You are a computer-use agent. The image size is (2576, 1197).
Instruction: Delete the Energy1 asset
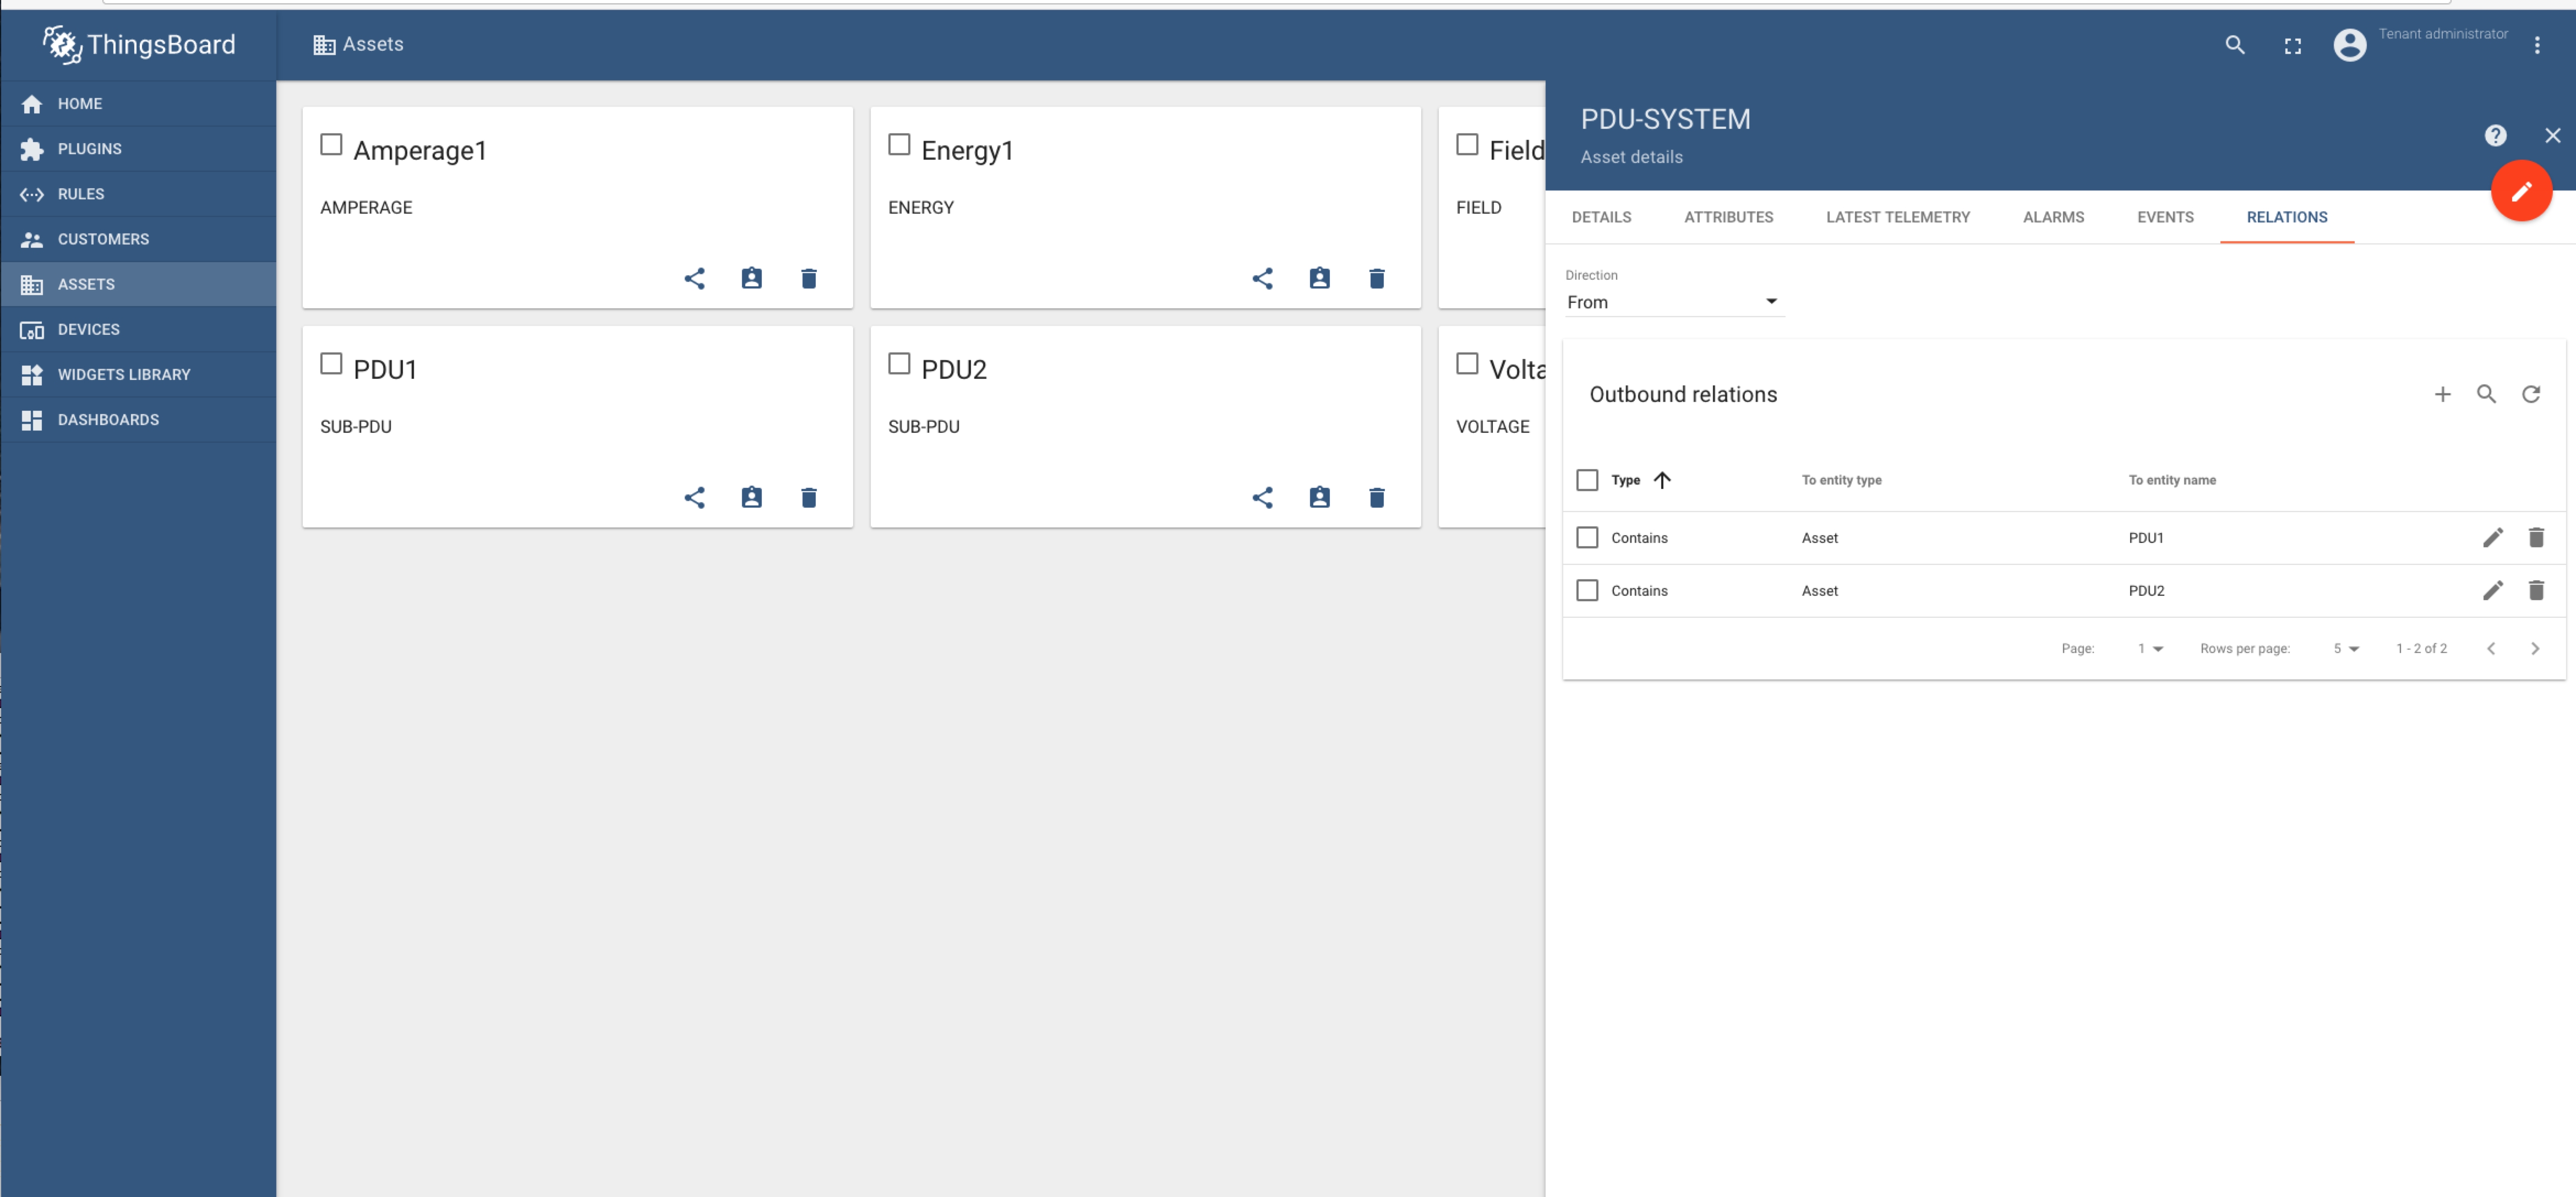pos(1376,278)
